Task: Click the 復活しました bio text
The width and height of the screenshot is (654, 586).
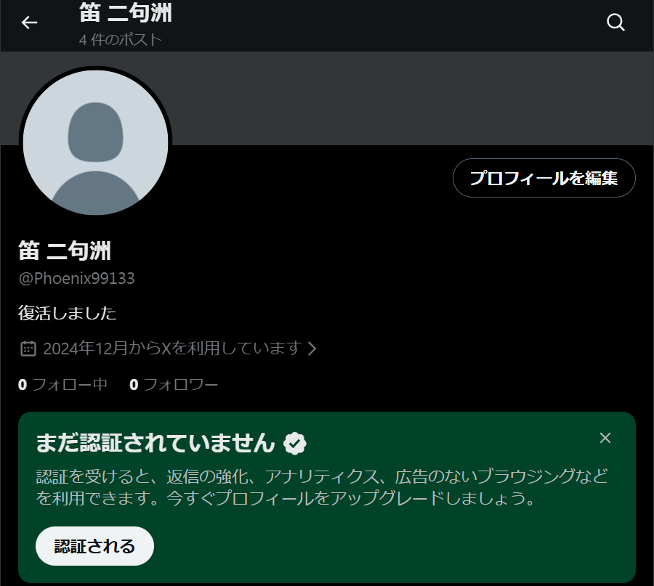Action: [67, 314]
